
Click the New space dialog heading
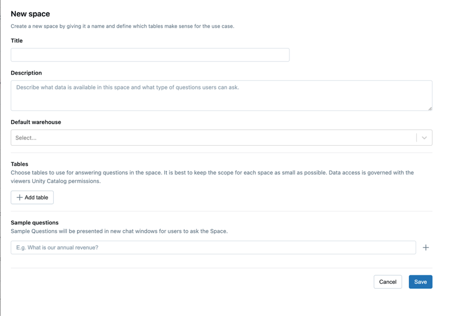[30, 14]
